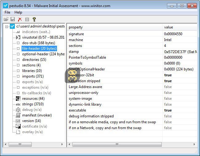Click the manifest scroll document icon
This screenshot has width=200, height=156.
click(x=18, y=115)
